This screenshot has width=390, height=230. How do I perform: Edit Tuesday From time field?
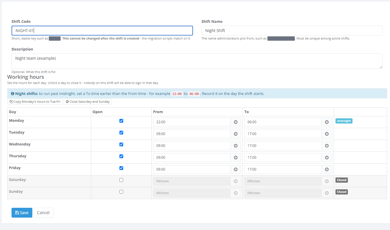point(192,134)
